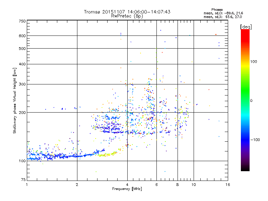Click the y-axis tick label '75'
Viewport: 268px width, 201px height.
(23, 180)
